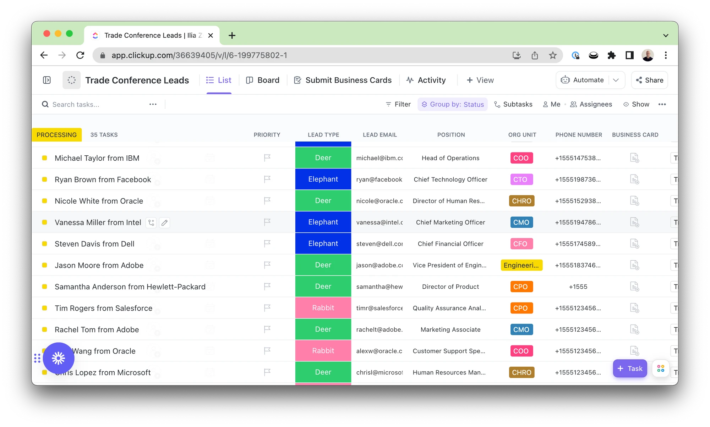Open Submit Business Cards form tab
The height and width of the screenshot is (427, 710).
point(343,80)
